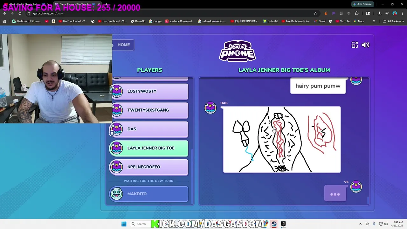407x229 pixels.
Task: Click LAYLA JENNER BIG TOE'S ALBUM title
Action: click(x=284, y=70)
